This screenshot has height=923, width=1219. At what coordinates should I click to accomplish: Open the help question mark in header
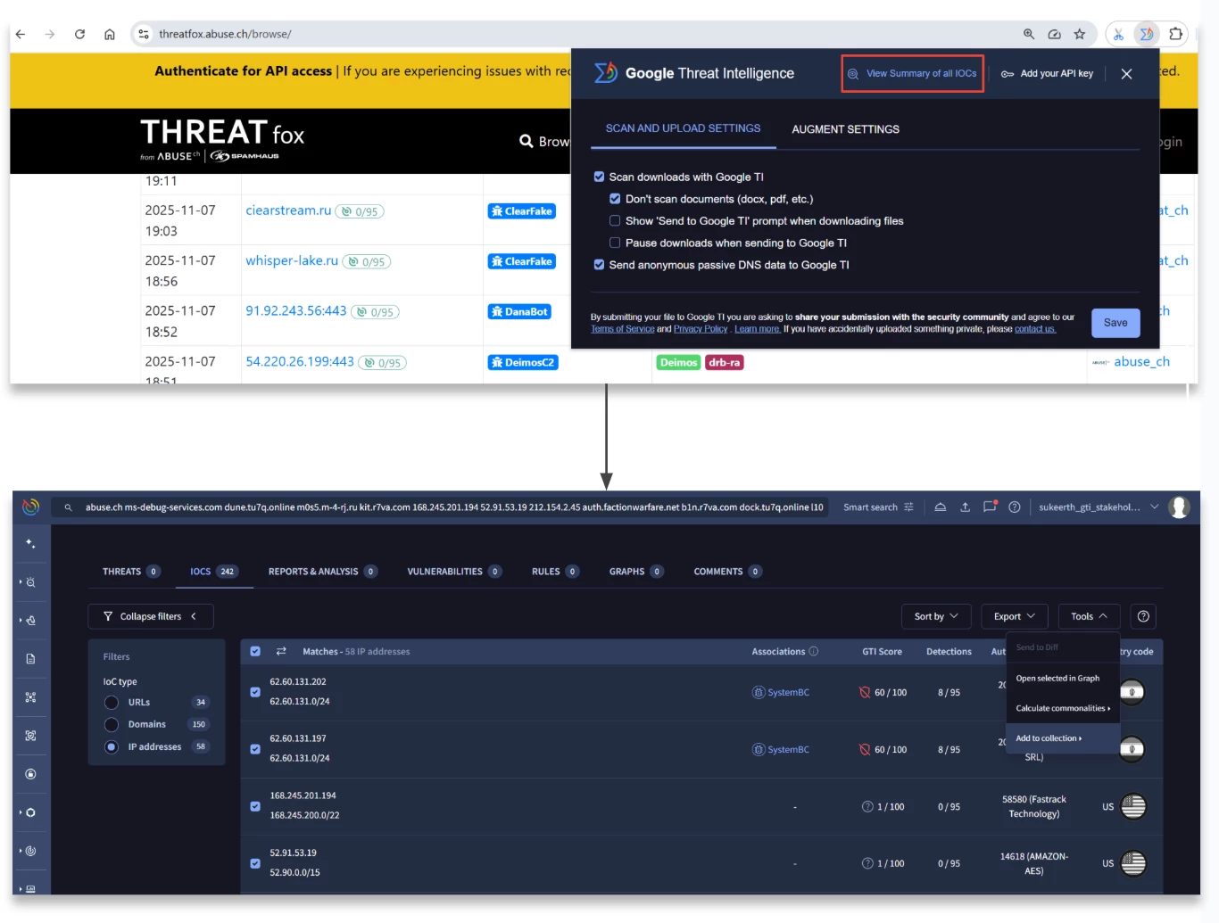pos(1015,507)
